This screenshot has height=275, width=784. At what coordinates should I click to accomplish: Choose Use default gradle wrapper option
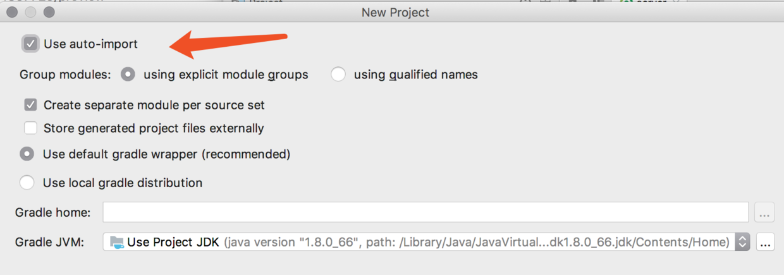click(x=27, y=154)
